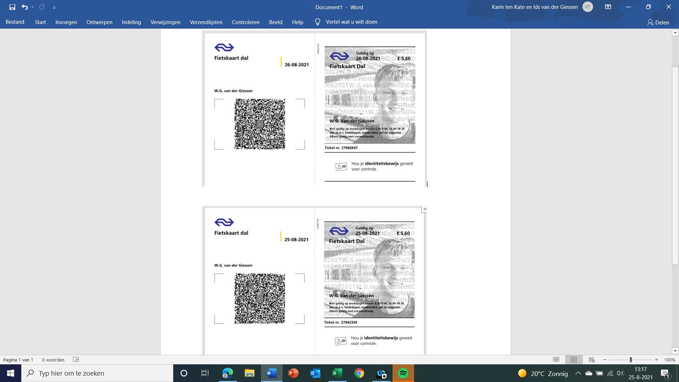Open PowerPoint from the taskbar

click(293, 373)
